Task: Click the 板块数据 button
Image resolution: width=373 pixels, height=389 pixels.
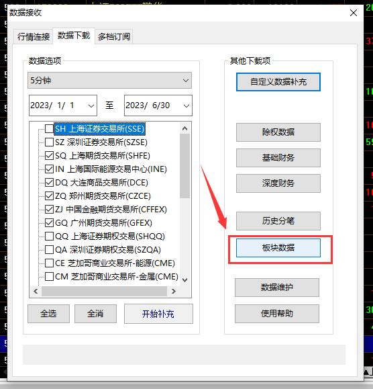Action: 278,248
